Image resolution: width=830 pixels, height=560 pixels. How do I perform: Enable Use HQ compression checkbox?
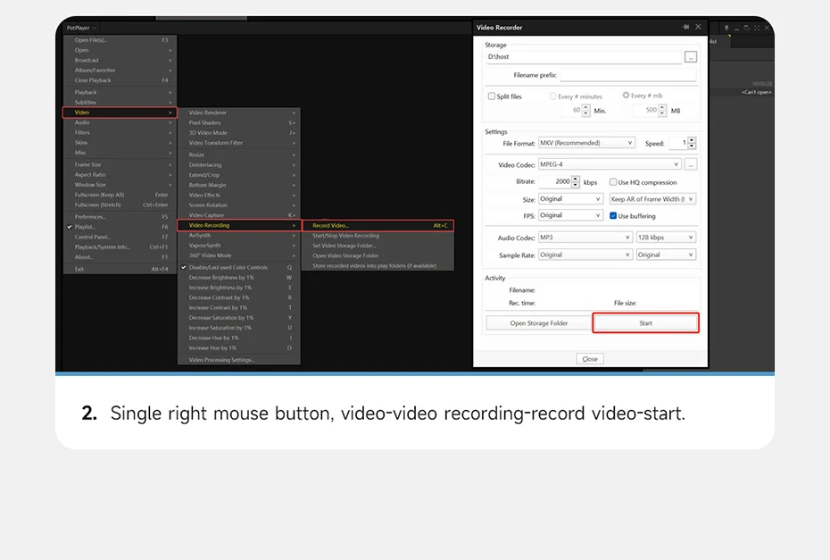pyautogui.click(x=613, y=181)
